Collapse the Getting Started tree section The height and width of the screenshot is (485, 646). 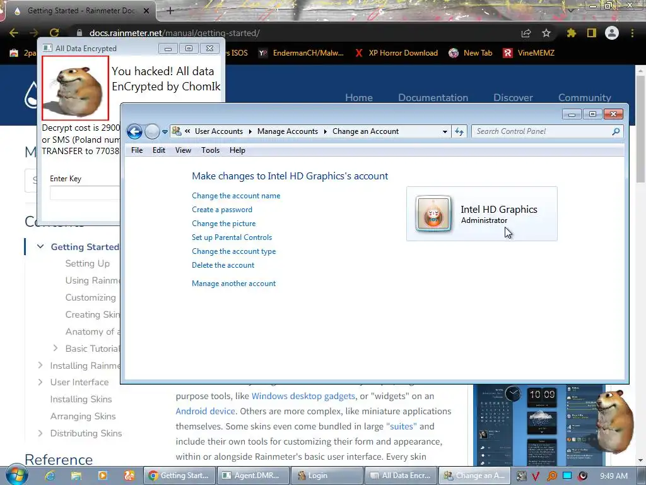(x=40, y=247)
